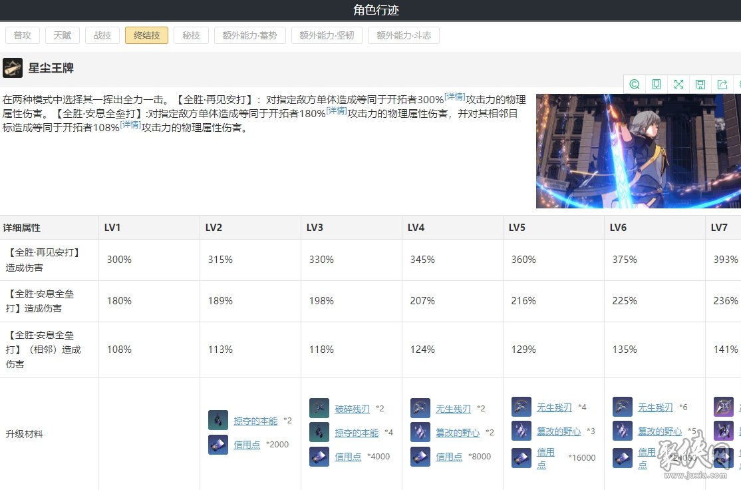This screenshot has height=490, width=741.
Task: Click the 升级材料 row label
Action: (x=24, y=434)
